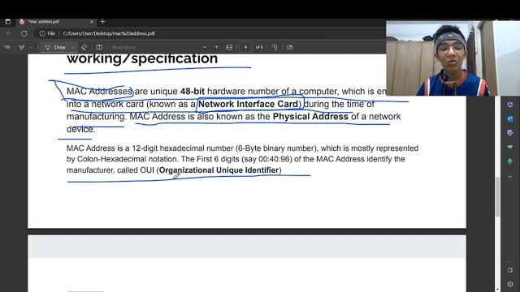
Task: Open the page view options icon
Action: tap(290, 47)
